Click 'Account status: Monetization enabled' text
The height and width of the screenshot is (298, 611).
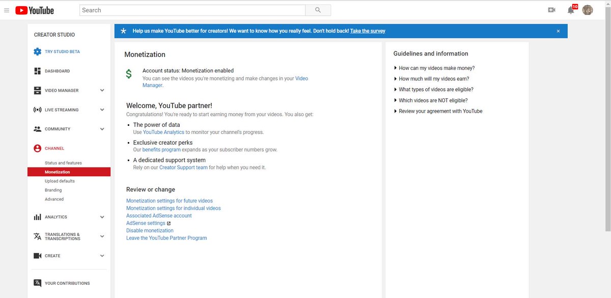188,71
